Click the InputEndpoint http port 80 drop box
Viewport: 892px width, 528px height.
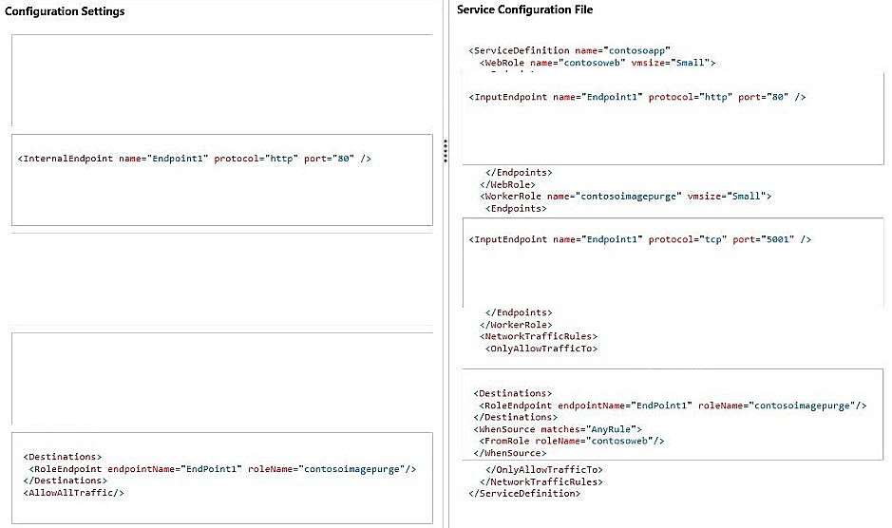673,119
